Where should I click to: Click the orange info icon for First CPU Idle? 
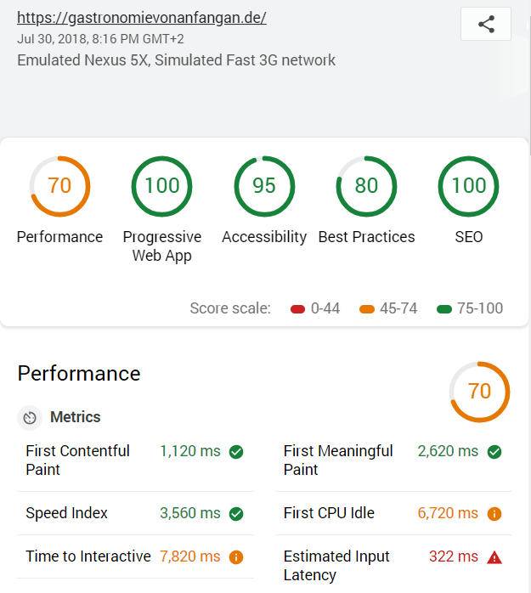pos(494,514)
